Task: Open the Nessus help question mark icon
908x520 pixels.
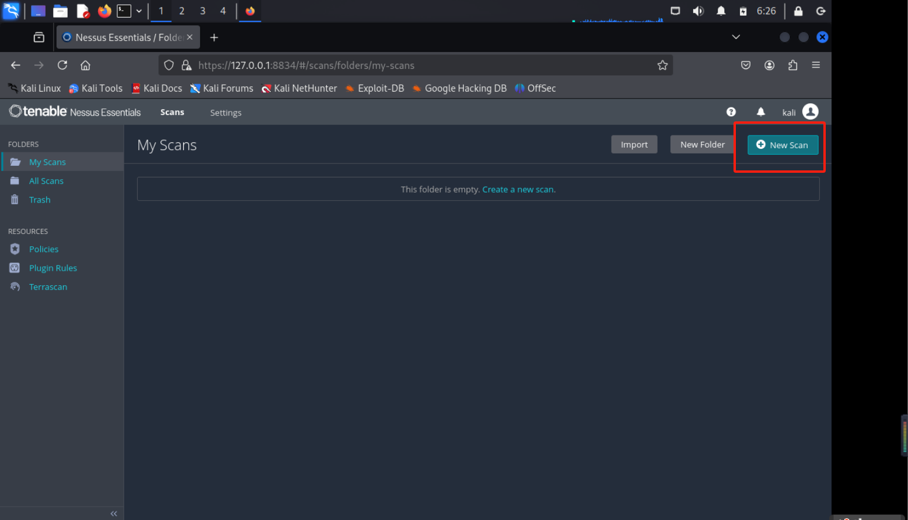Action: tap(731, 112)
